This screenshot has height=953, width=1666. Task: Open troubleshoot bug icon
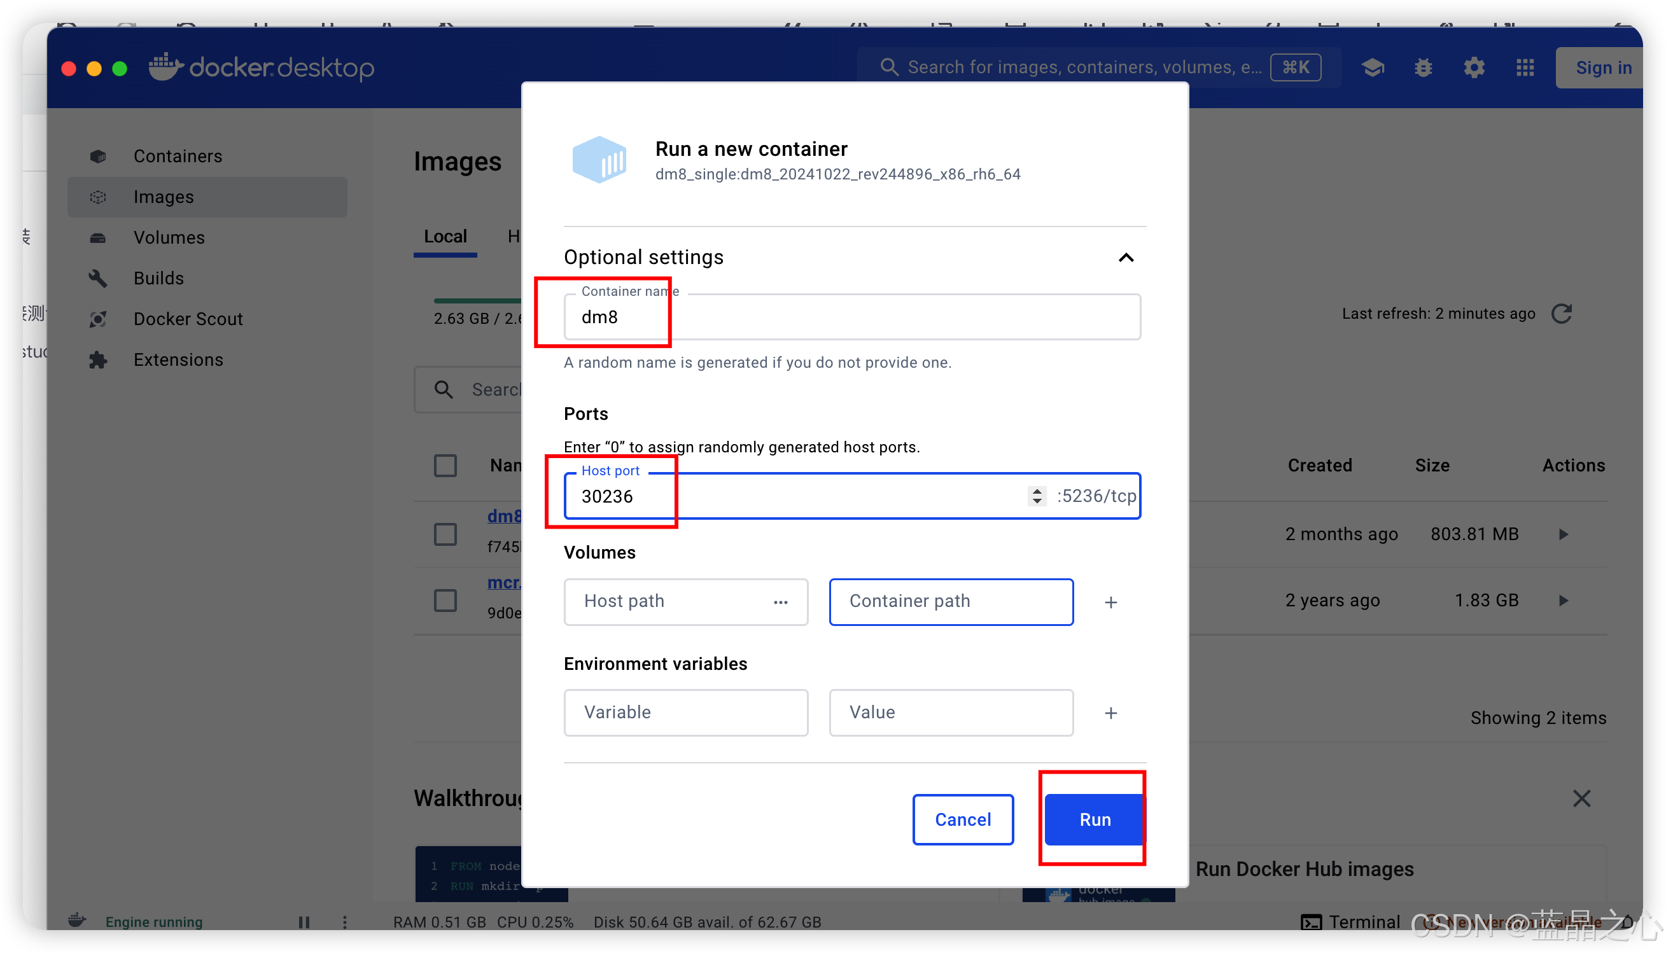coord(1422,67)
